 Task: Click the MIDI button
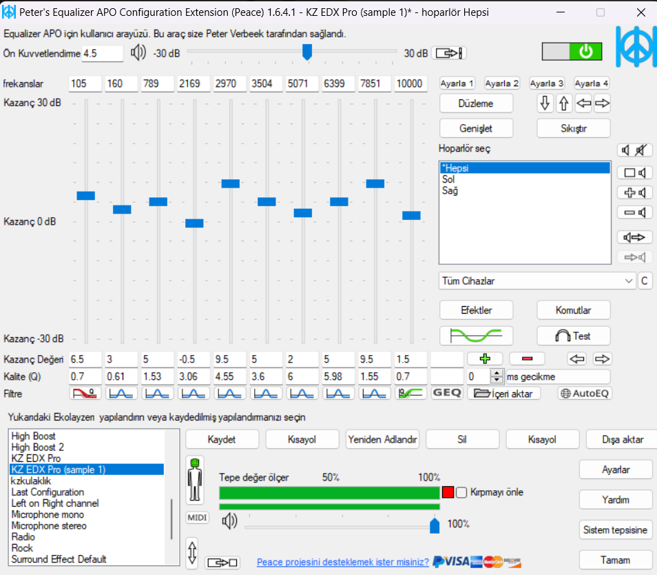coord(197,518)
